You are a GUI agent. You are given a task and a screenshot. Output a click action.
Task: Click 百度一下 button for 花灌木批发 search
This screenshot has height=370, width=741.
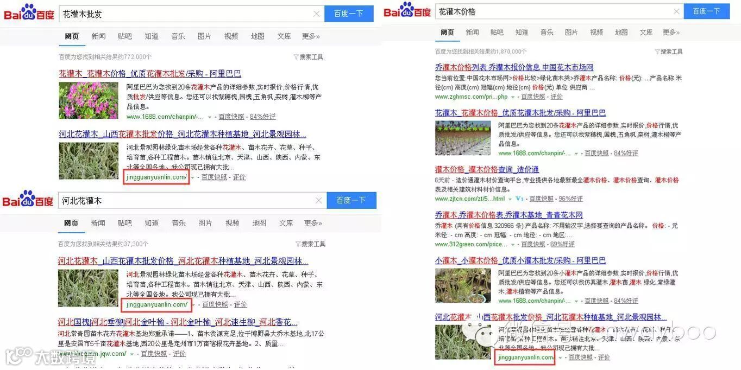coord(349,14)
